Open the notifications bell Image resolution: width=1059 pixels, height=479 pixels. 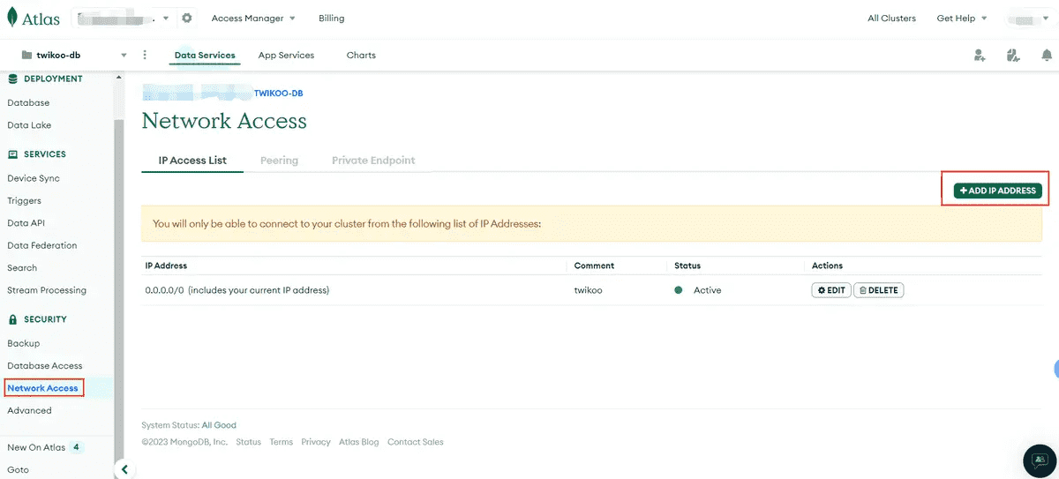1047,56
